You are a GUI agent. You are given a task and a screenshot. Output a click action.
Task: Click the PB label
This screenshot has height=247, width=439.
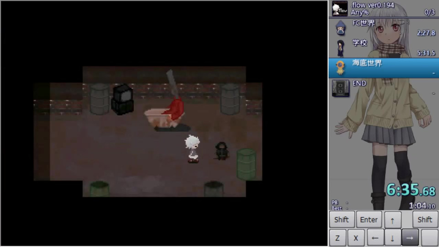(335, 203)
